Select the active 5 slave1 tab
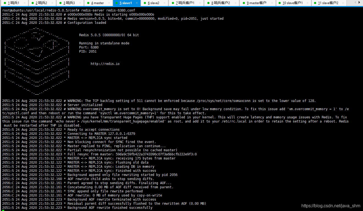 click(126, 3)
